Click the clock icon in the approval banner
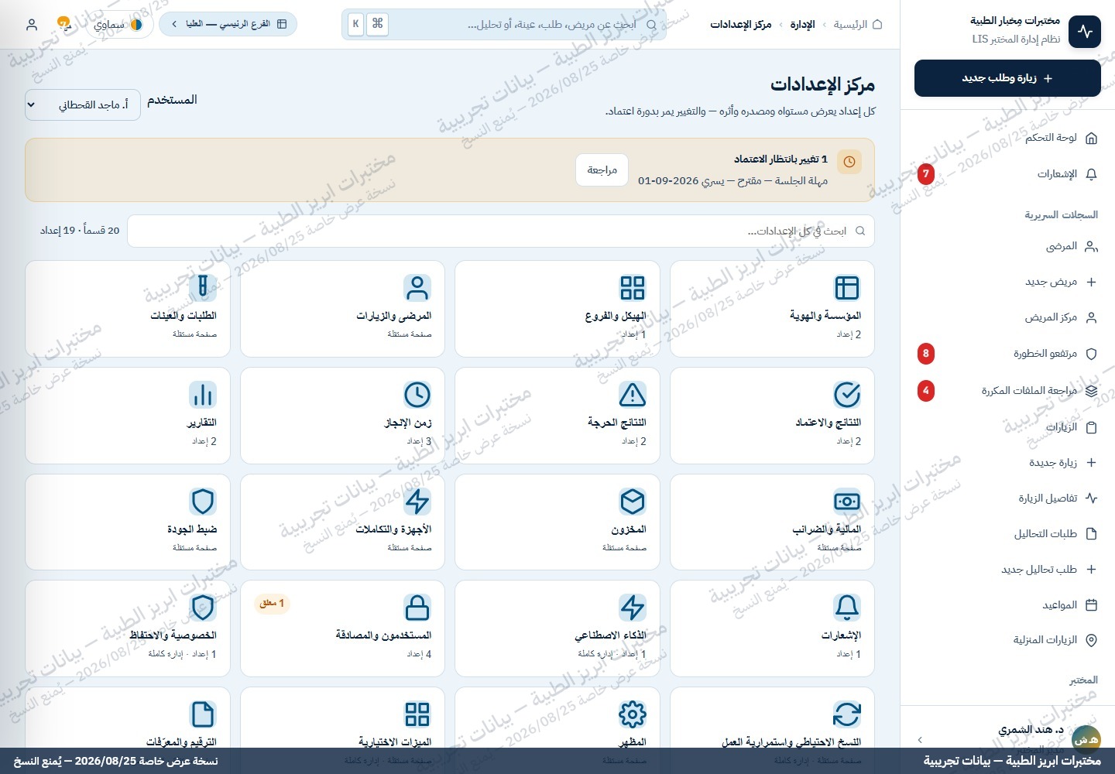The height and width of the screenshot is (774, 1115). tap(849, 162)
